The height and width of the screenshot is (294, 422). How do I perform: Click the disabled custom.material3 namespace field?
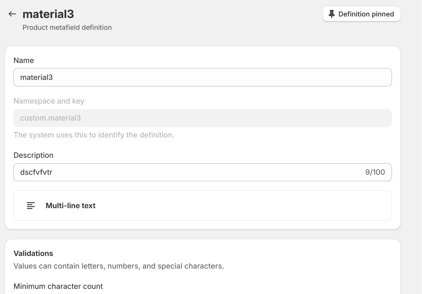[x=202, y=118]
